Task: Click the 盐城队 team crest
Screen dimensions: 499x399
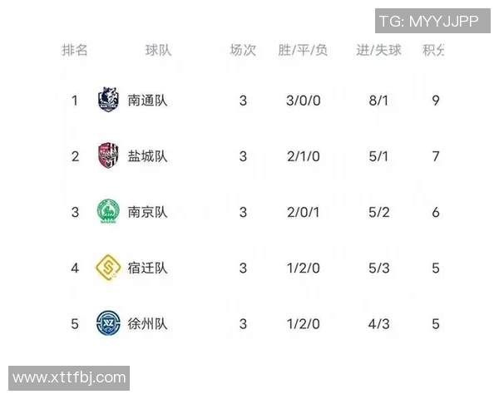Action: tap(108, 156)
